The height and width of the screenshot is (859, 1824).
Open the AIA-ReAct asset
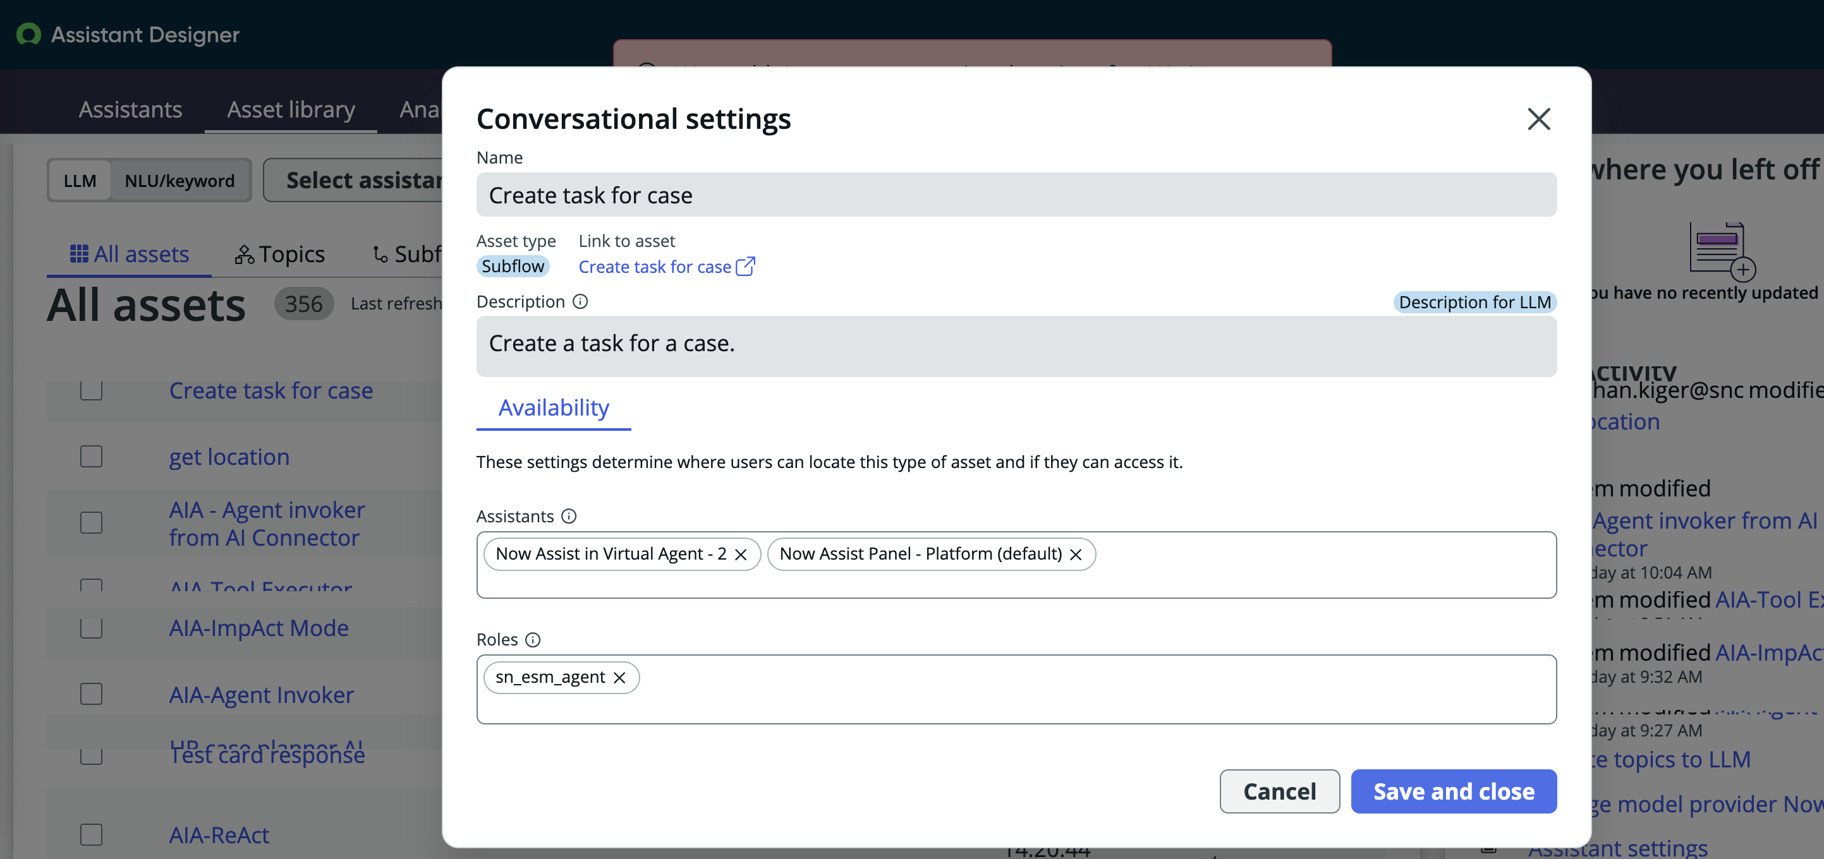tap(219, 835)
